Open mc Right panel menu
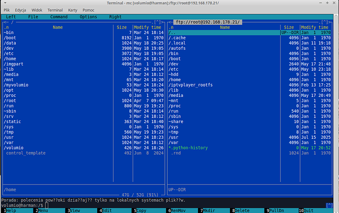The height and width of the screenshot is (213, 339). click(115, 17)
